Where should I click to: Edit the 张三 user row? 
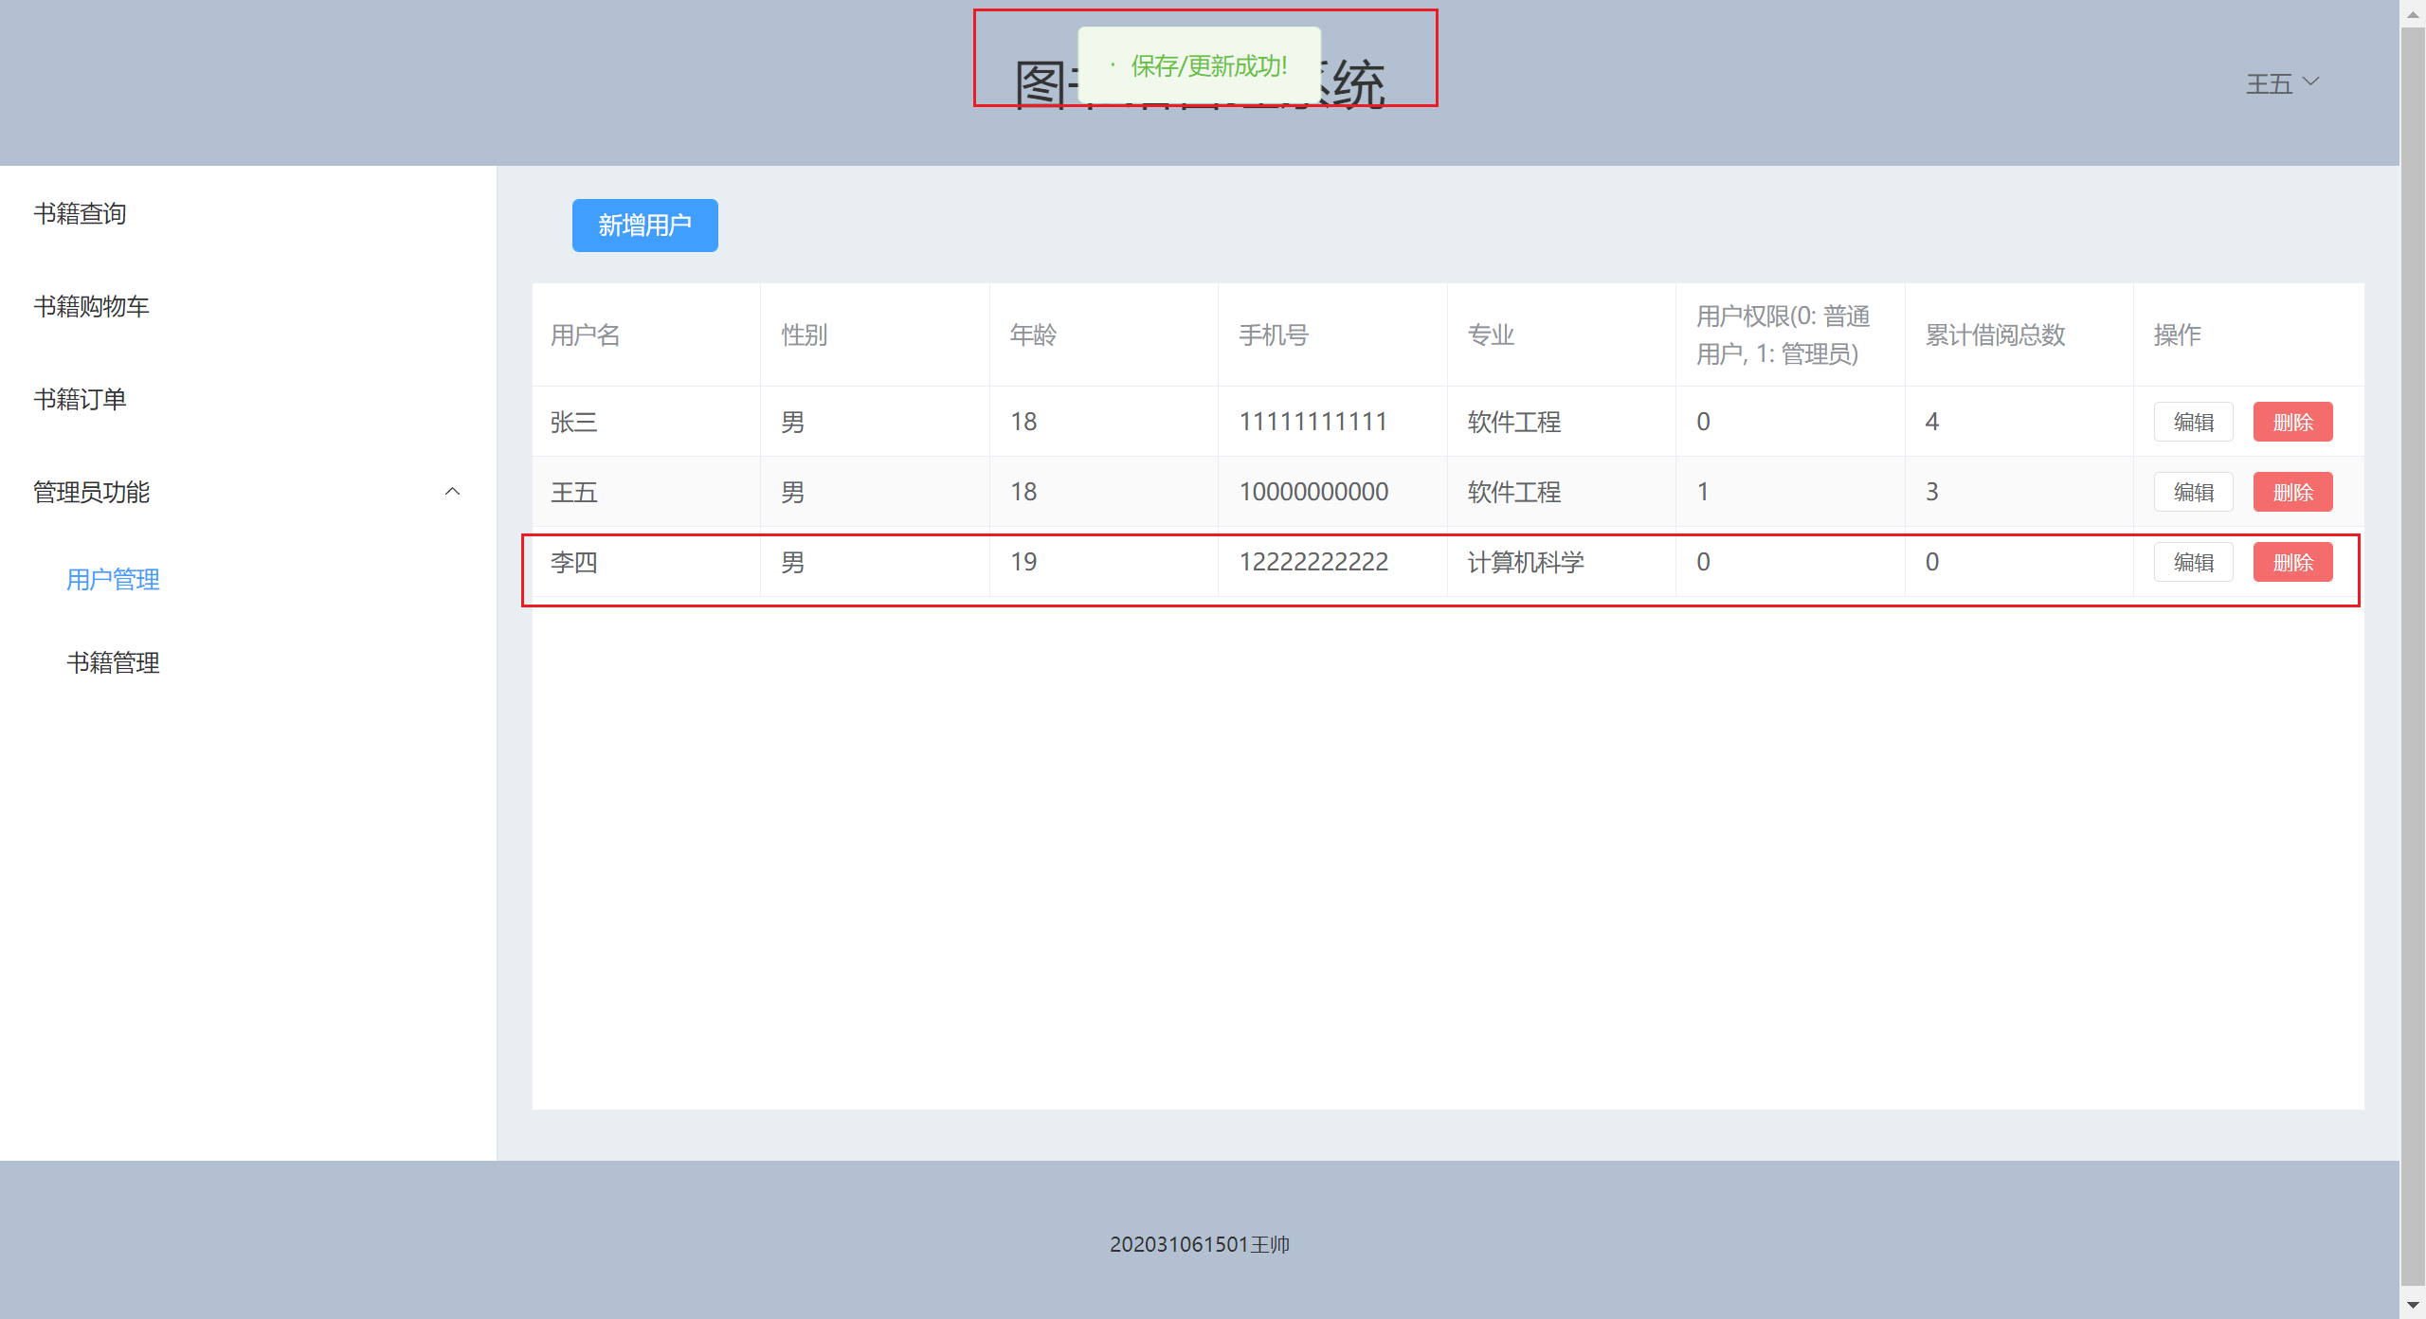(2193, 422)
